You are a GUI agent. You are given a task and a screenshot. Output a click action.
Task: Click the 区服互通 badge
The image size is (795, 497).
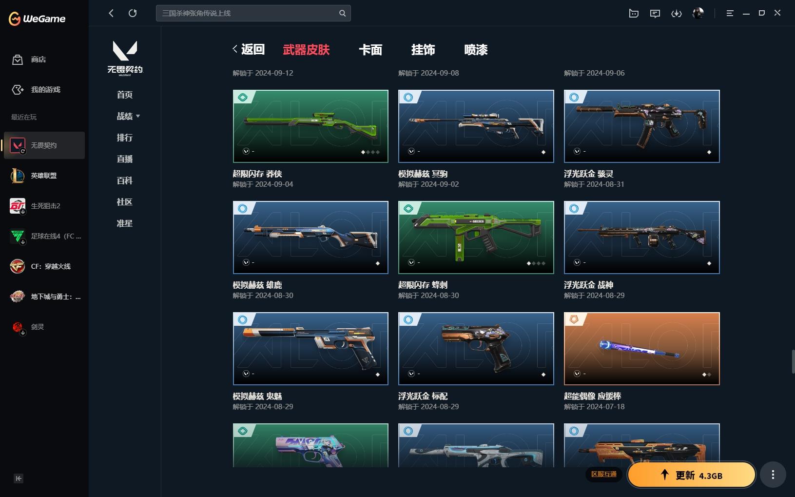tap(604, 474)
